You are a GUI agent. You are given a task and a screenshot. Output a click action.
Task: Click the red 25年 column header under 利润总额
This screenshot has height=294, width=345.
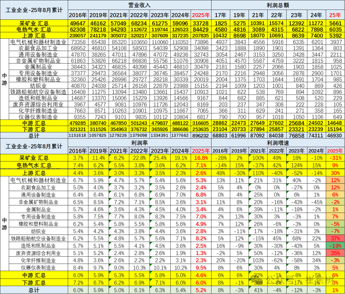pos(335,15)
